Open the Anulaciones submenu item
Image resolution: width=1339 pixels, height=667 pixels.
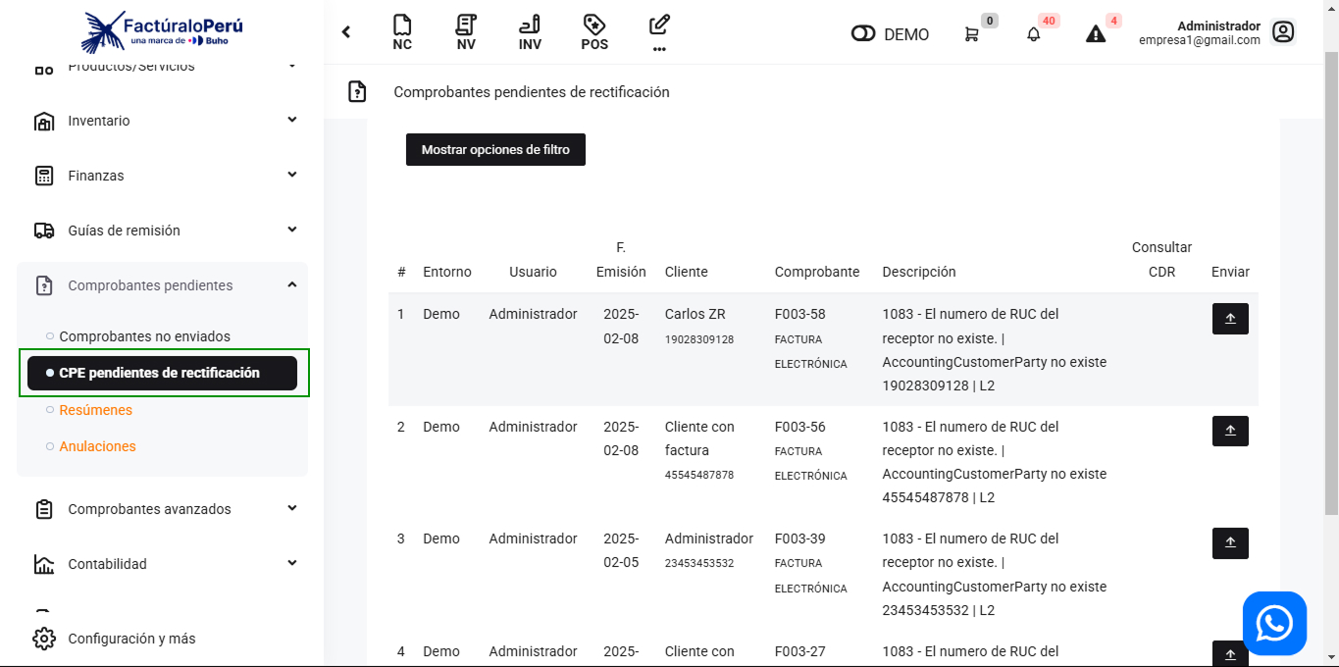tap(97, 446)
